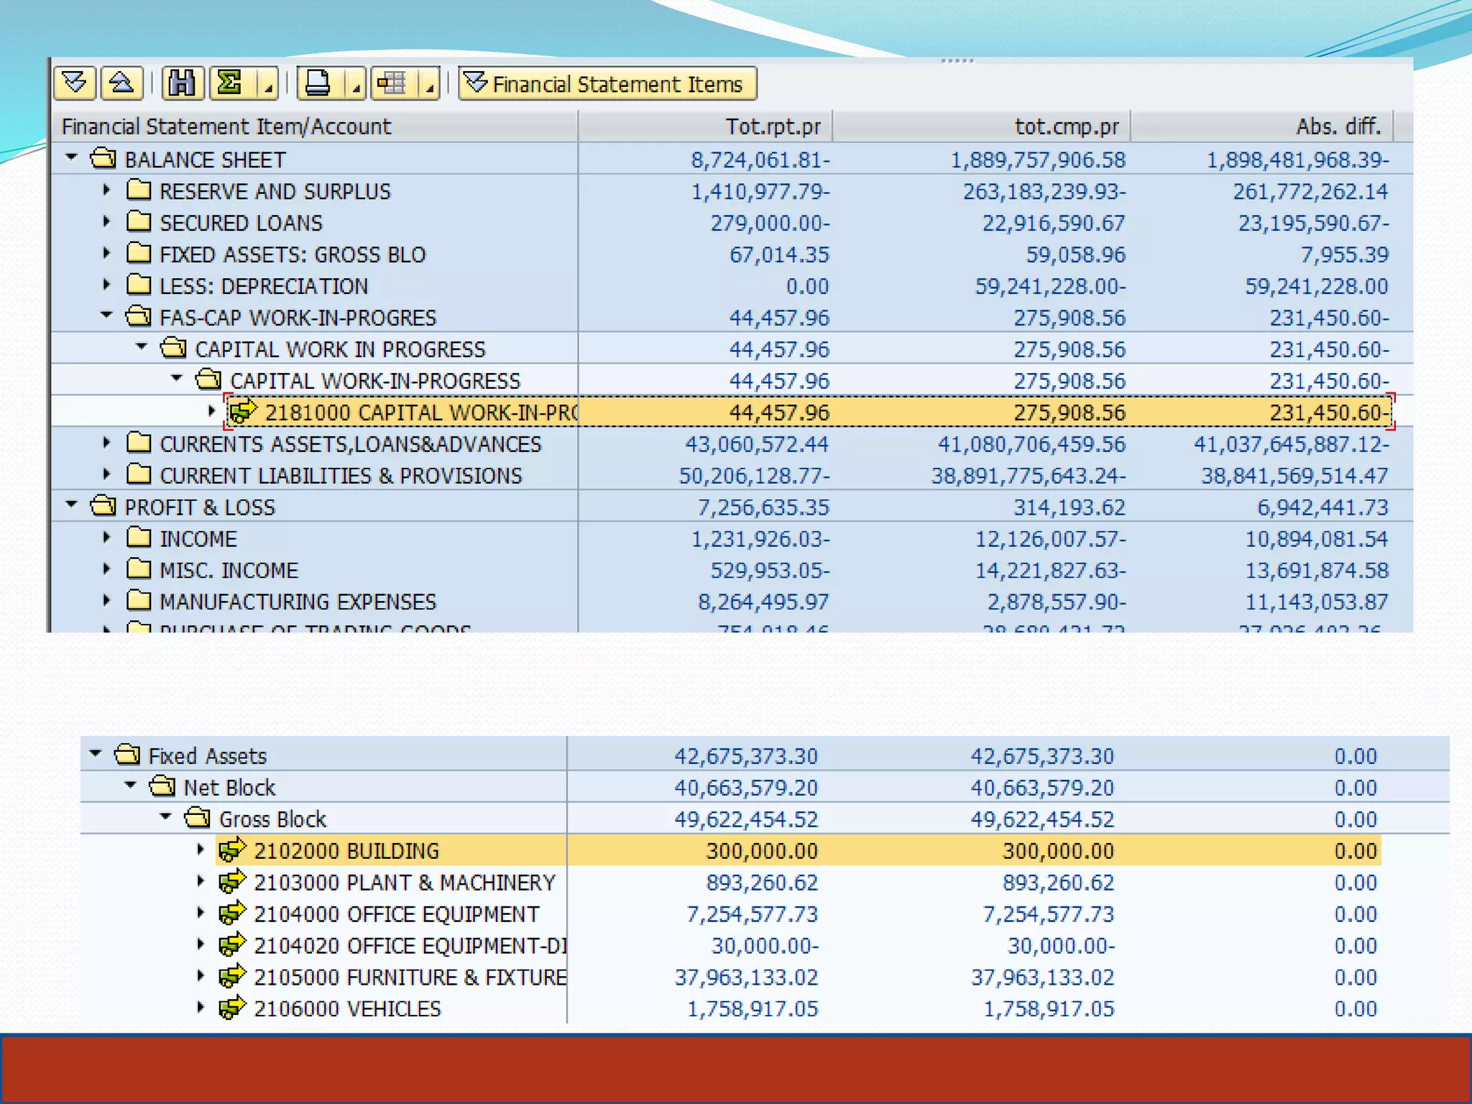Click the Find binoculars icon
The width and height of the screenshot is (1472, 1104).
[x=182, y=83]
